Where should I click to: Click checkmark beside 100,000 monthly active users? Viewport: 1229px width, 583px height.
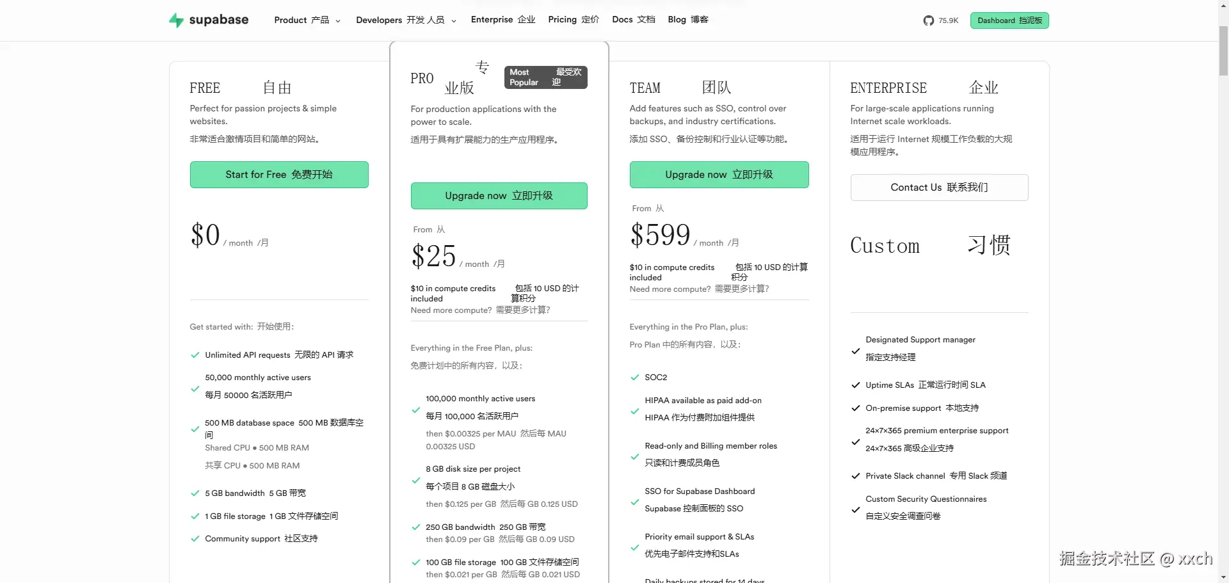tap(416, 410)
